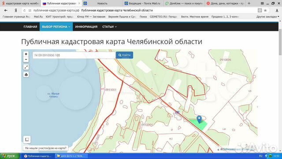Switch to 'кадастровая карта челяб' tab
The height and width of the screenshot is (159, 282).
[21, 3]
